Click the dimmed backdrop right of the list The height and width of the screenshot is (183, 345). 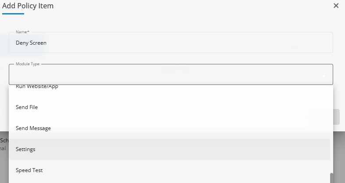(339, 157)
